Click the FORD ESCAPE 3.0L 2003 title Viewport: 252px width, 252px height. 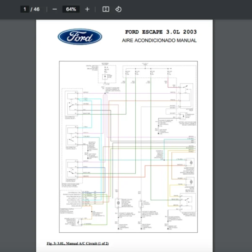click(160, 32)
